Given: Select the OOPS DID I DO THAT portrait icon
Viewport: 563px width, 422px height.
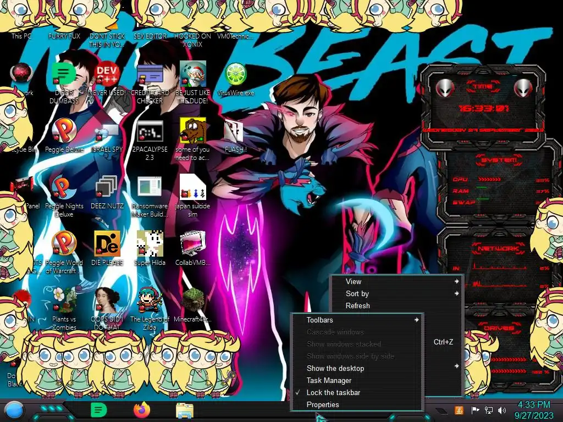Looking at the screenshot, I should [107, 301].
